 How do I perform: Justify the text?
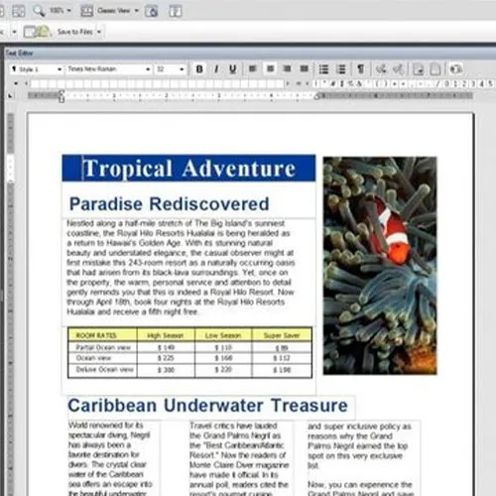click(304, 68)
